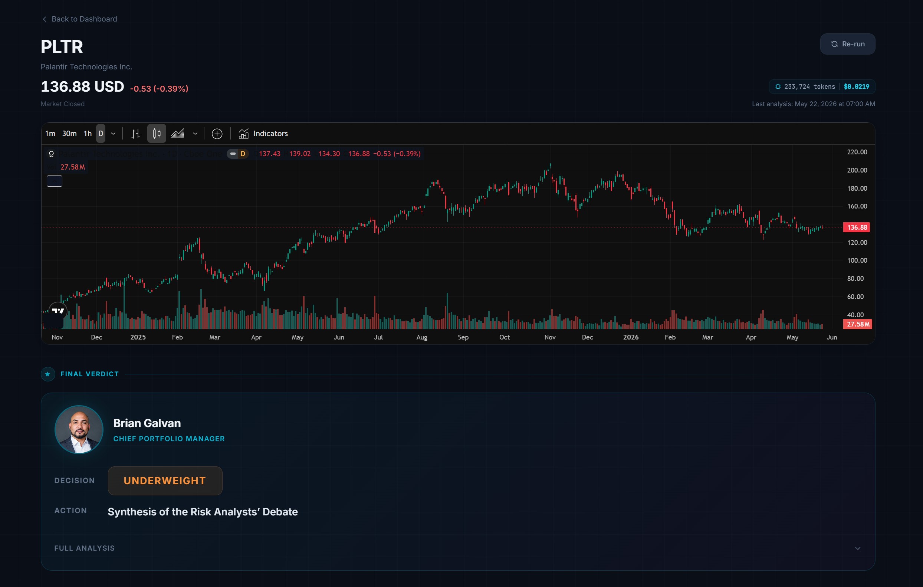The height and width of the screenshot is (587, 923).
Task: Click the 2026 label on time axis
Action: pos(631,337)
